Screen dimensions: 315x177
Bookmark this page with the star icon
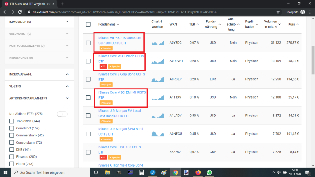278,12
